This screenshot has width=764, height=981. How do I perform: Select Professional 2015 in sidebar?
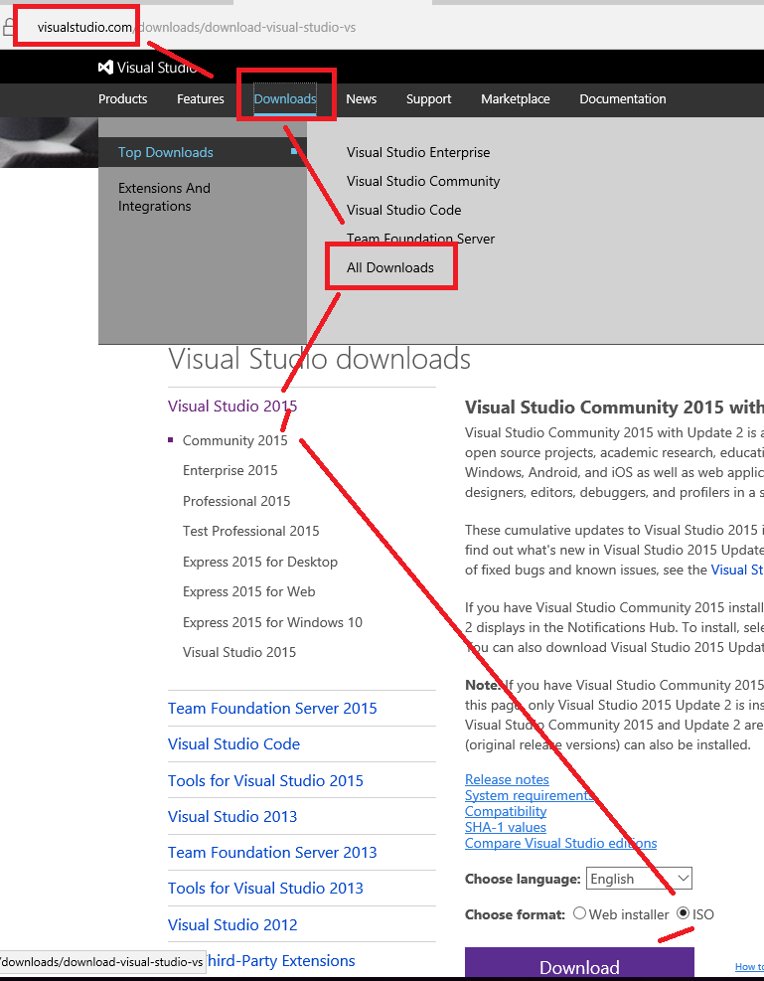[x=236, y=501]
